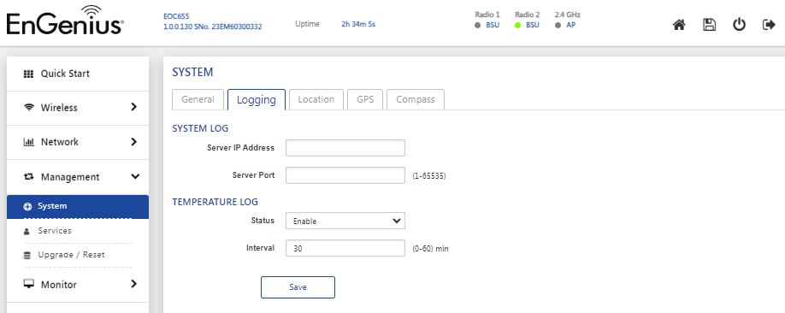The width and height of the screenshot is (785, 313).
Task: Click the logout arrow icon
Action: click(x=769, y=25)
